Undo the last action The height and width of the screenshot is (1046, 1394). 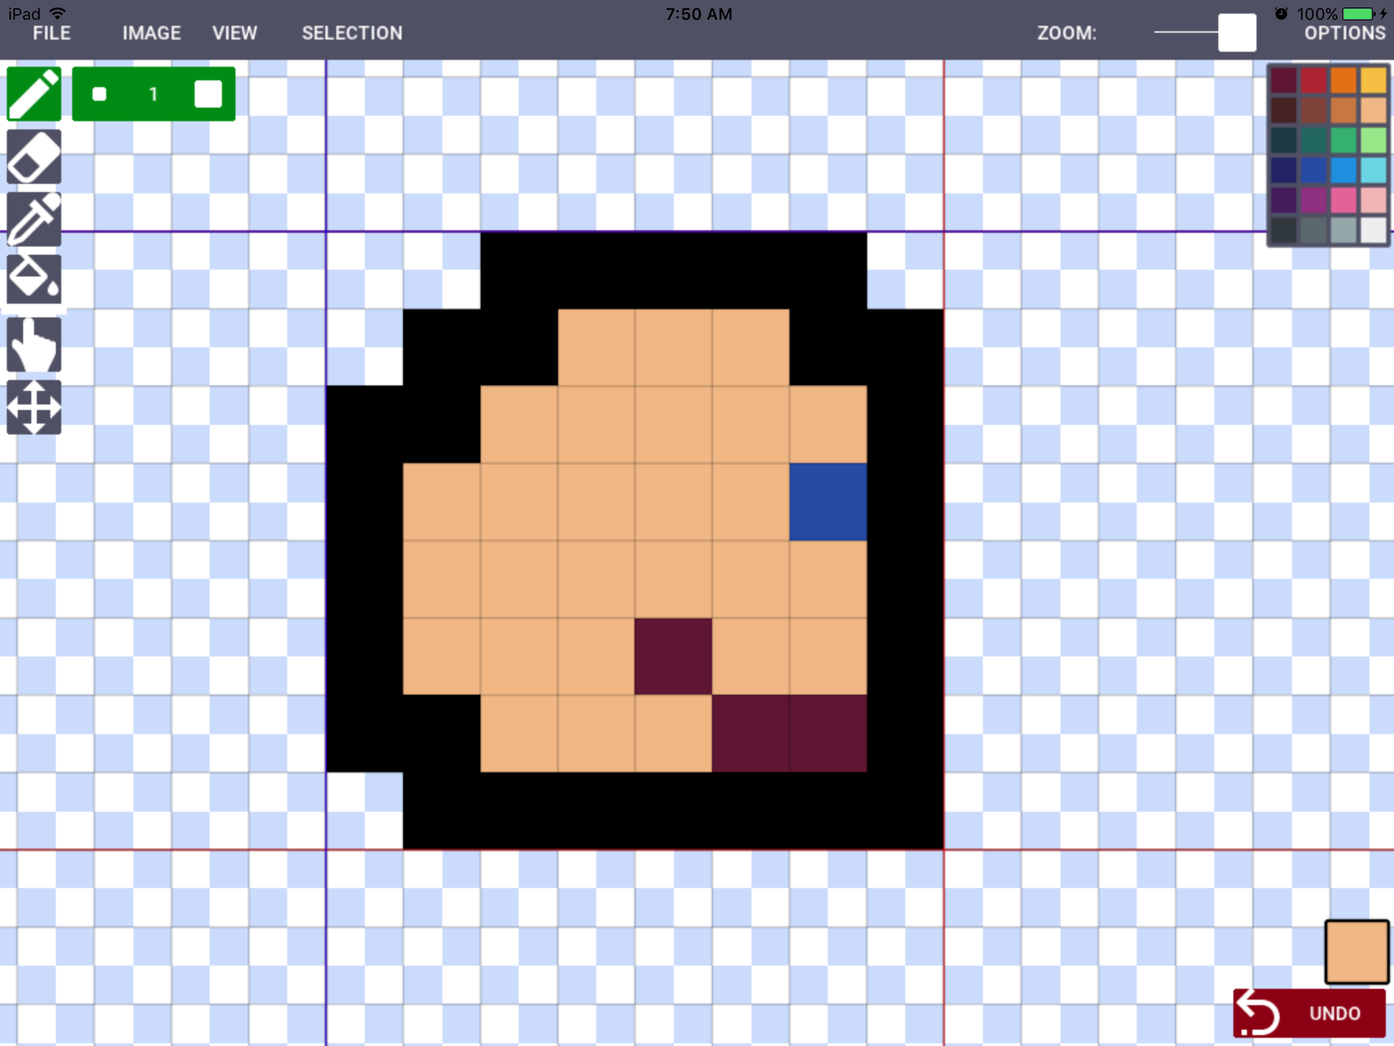[1310, 1013]
